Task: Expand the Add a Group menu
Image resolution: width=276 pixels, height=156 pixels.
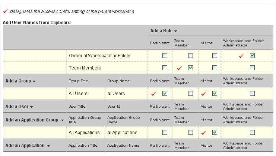Action: (20, 81)
